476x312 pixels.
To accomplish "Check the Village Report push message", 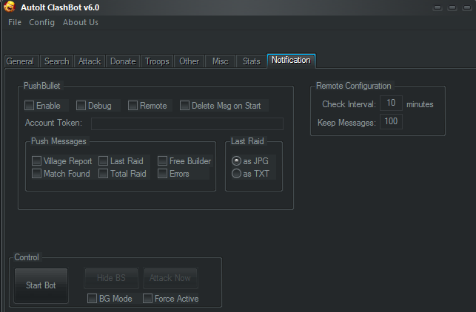I will [x=36, y=161].
